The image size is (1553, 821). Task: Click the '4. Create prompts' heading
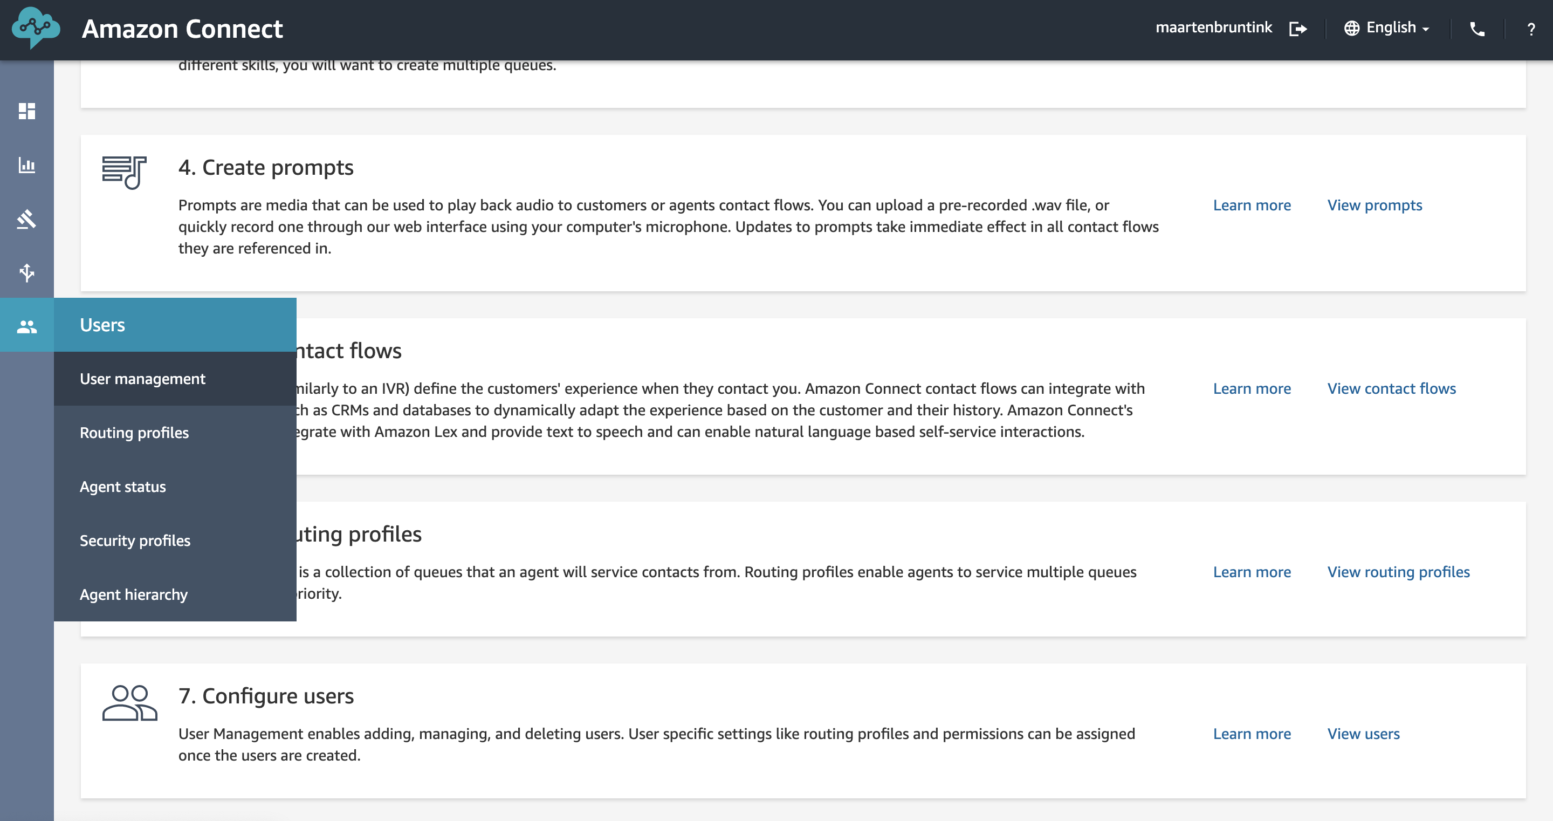pyautogui.click(x=266, y=167)
